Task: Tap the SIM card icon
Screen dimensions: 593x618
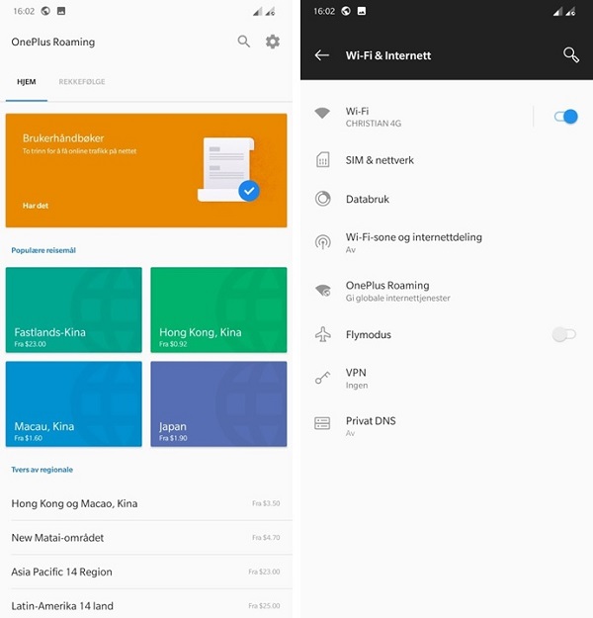Action: tap(322, 160)
